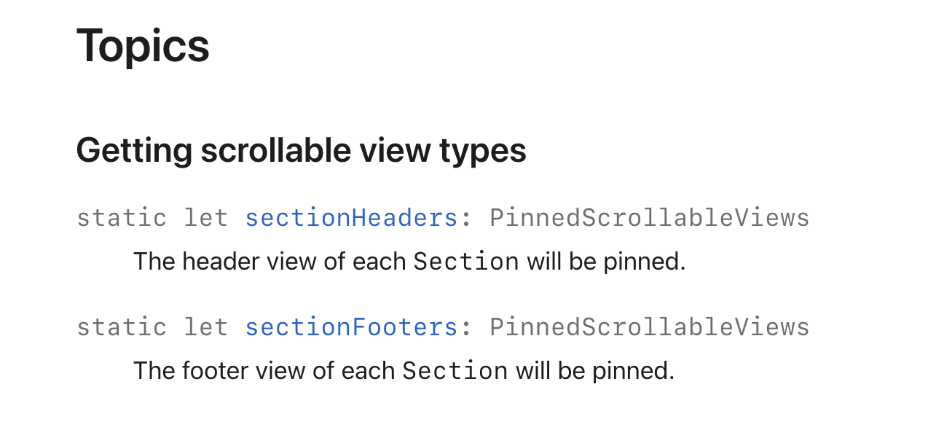Image resolution: width=928 pixels, height=430 pixels.
Task: Click the Section code word in header description
Action: [466, 262]
